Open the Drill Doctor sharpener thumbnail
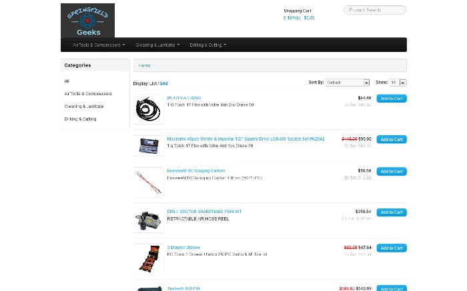 [x=148, y=220]
